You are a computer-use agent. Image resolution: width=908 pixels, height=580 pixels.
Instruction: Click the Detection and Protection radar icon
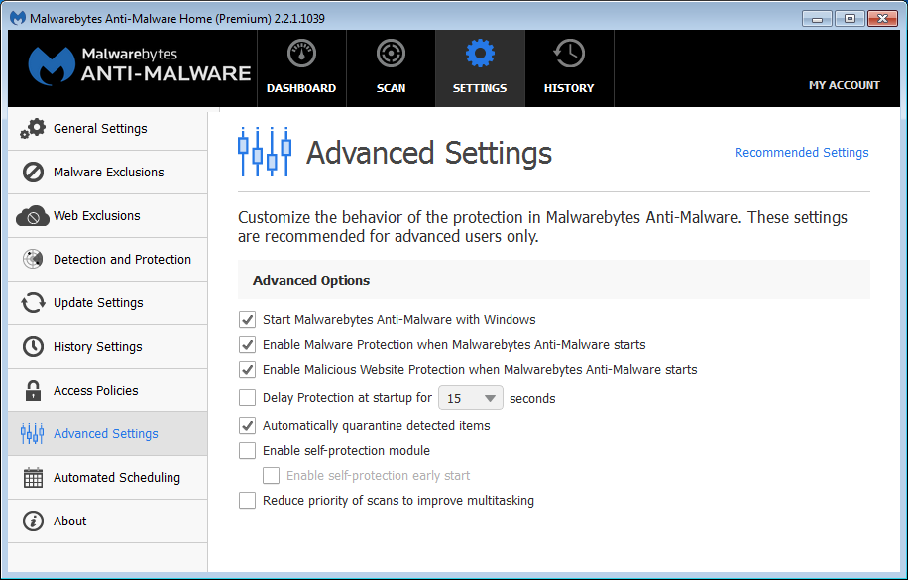[33, 259]
